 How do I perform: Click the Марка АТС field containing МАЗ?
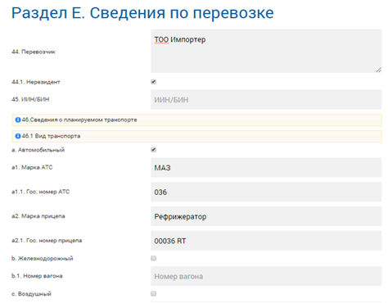tap(266, 168)
